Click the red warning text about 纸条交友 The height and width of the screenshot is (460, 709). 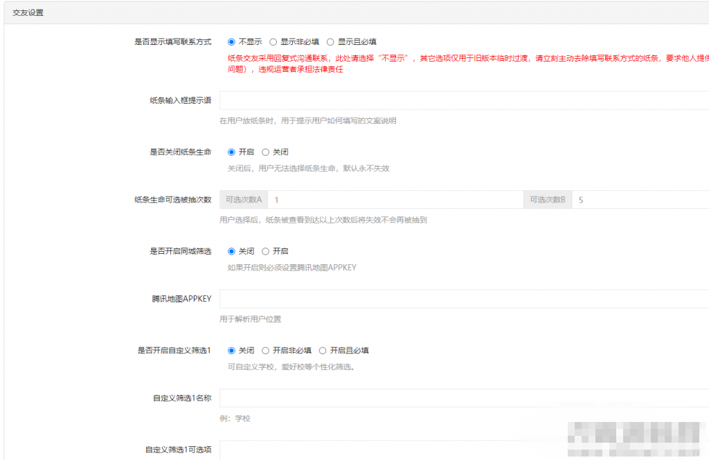click(x=468, y=64)
